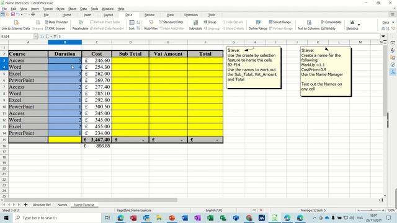
Task: Launch Text to Columns
Action: 309,25
